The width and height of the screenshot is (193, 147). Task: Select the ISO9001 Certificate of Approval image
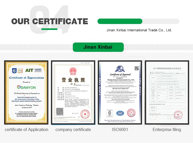(x=120, y=92)
